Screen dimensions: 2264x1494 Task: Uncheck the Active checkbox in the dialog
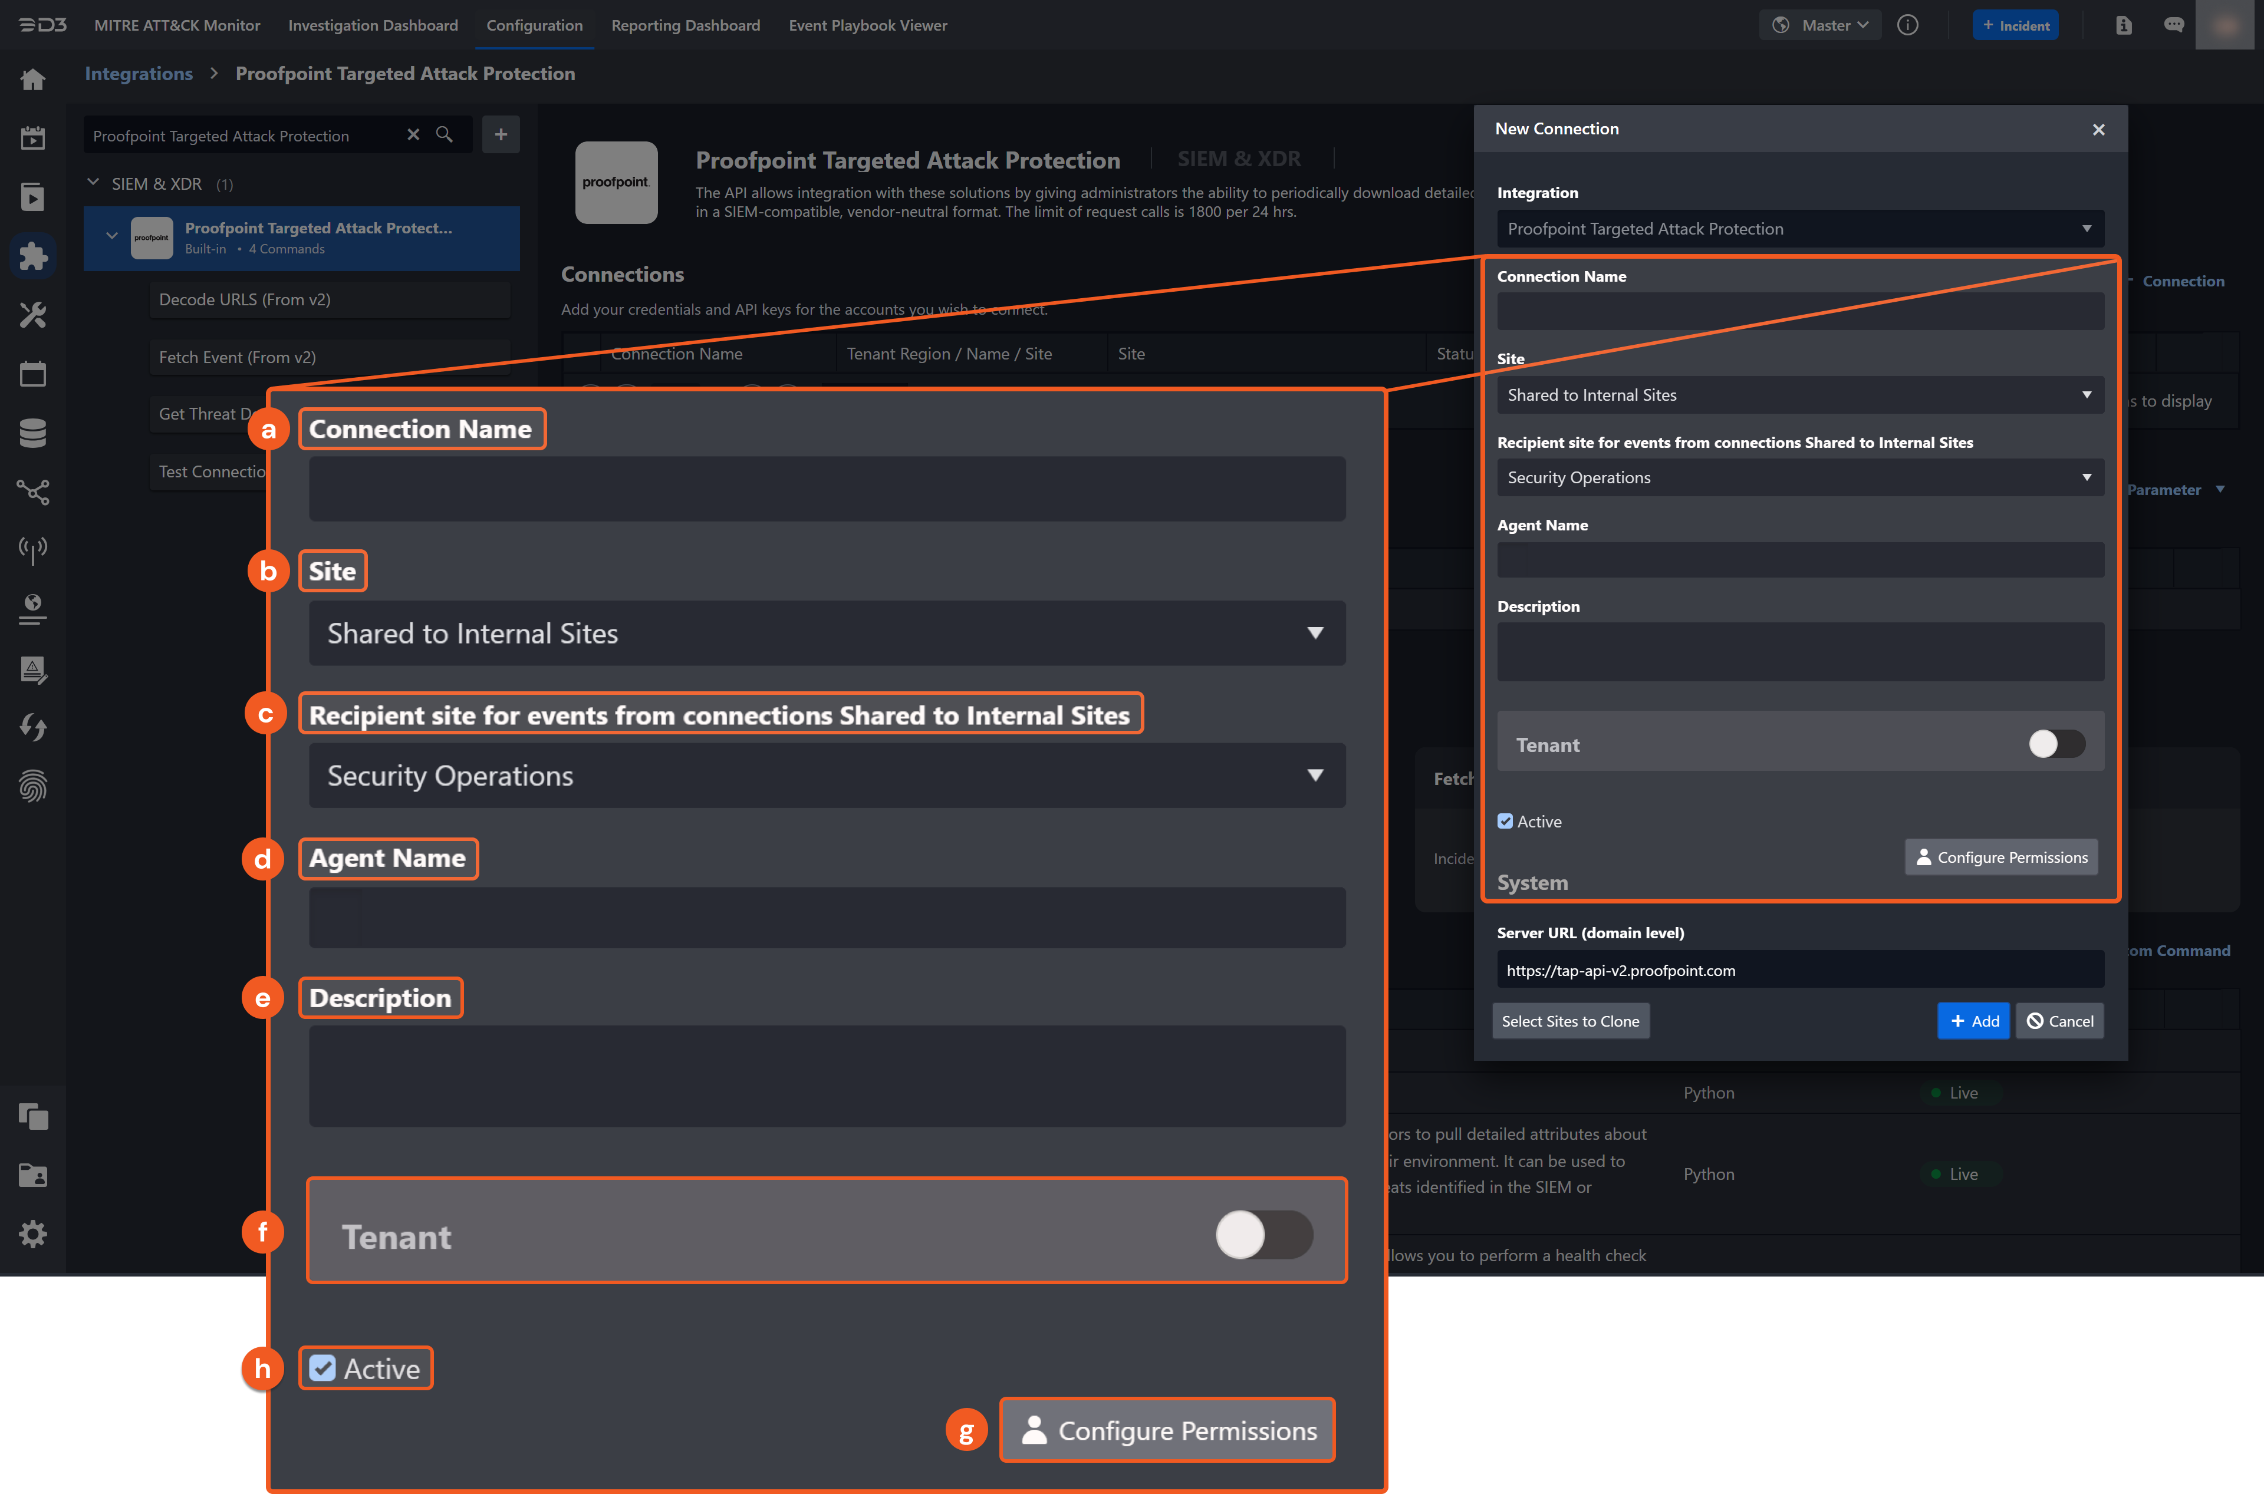(x=1505, y=822)
